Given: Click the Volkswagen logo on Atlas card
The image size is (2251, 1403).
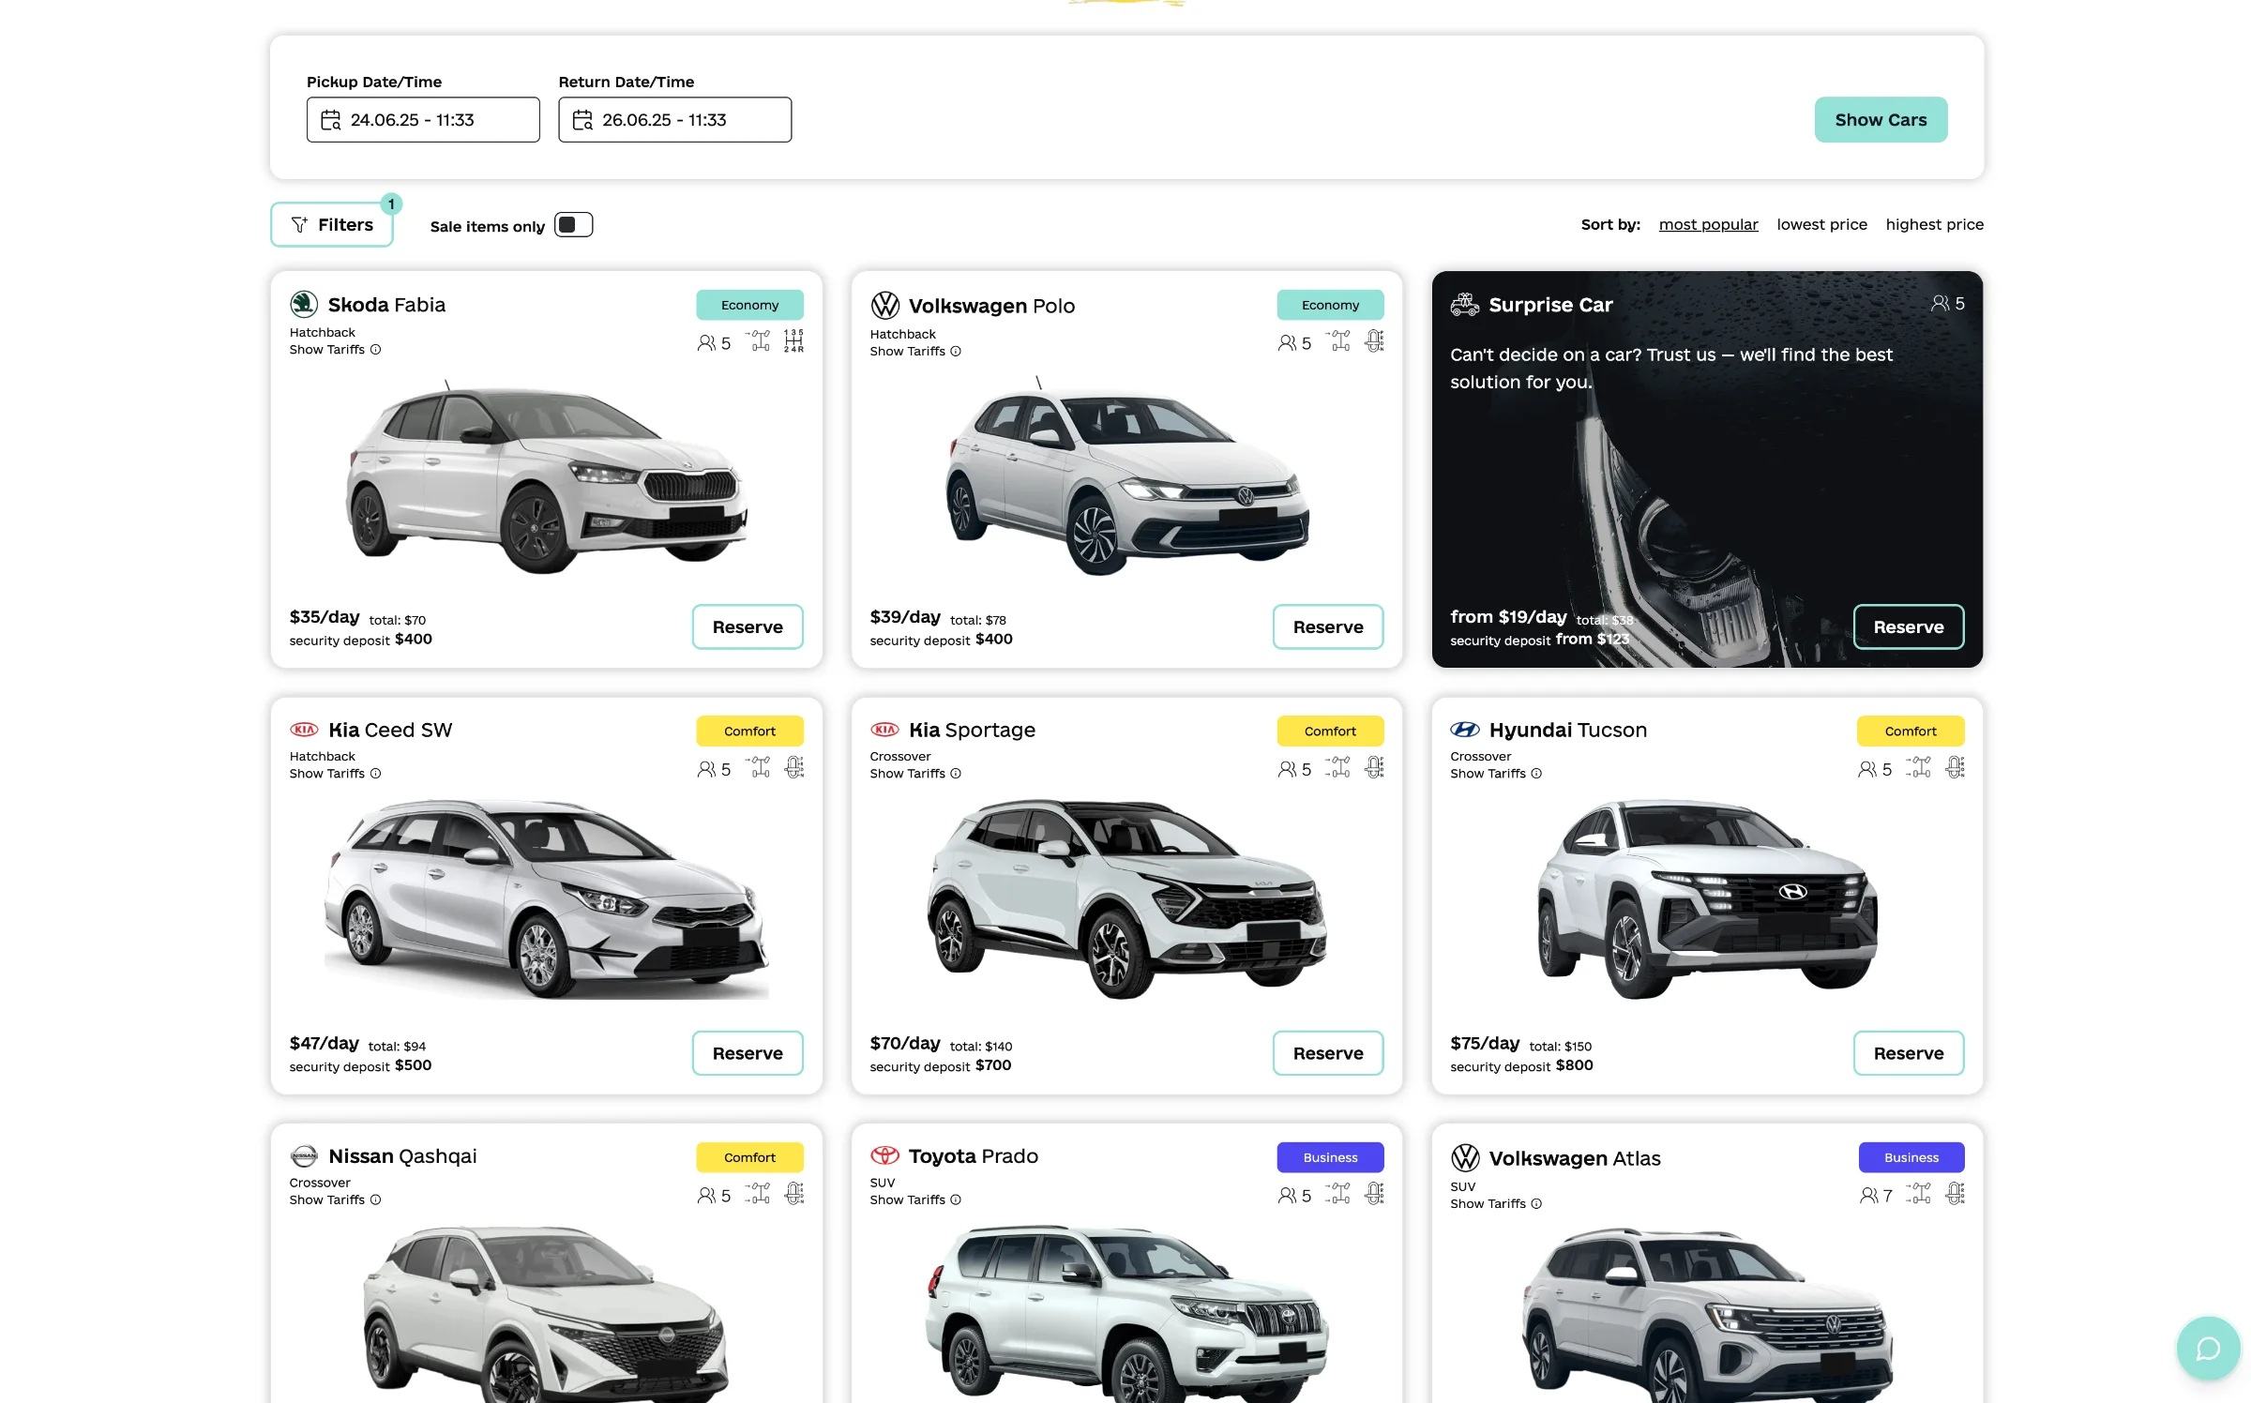Looking at the screenshot, I should click(1465, 1158).
